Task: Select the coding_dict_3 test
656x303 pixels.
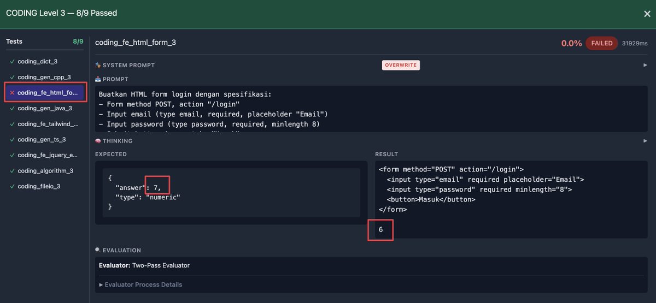Action: pyautogui.click(x=44, y=62)
